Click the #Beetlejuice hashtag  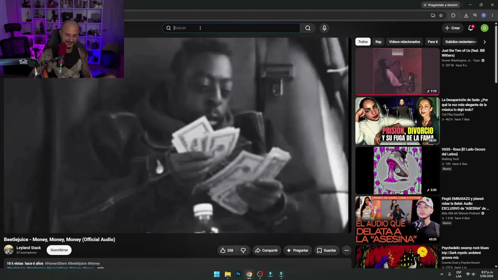(77, 263)
